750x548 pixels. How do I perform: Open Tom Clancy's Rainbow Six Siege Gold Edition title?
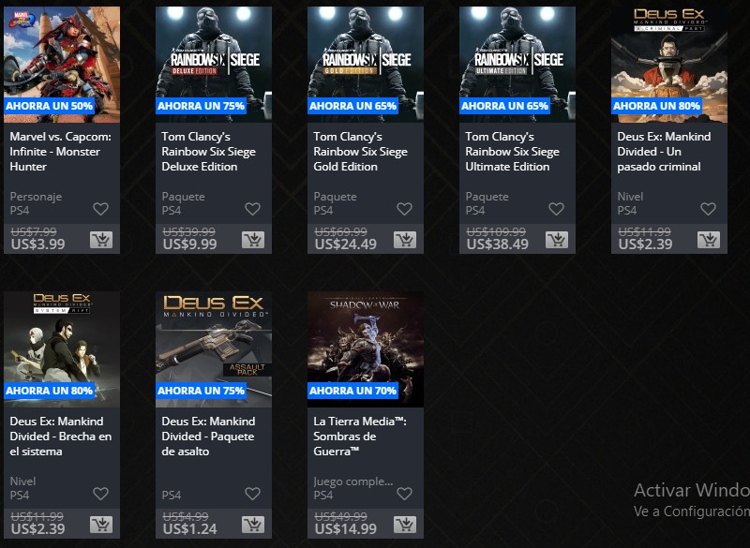click(x=361, y=152)
